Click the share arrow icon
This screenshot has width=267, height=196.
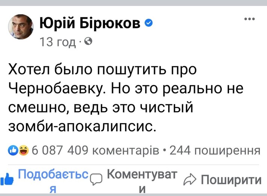click(x=190, y=180)
